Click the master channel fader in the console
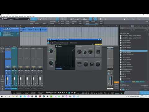This screenshot has width=149, height=112. point(110,78)
